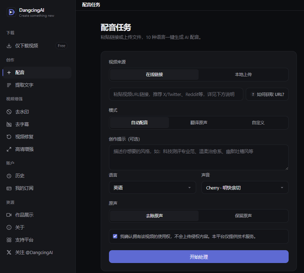Open 仅下载视频 in the sidebar
Image resolution: width=304 pixels, height=273 pixels.
[x=37, y=46]
